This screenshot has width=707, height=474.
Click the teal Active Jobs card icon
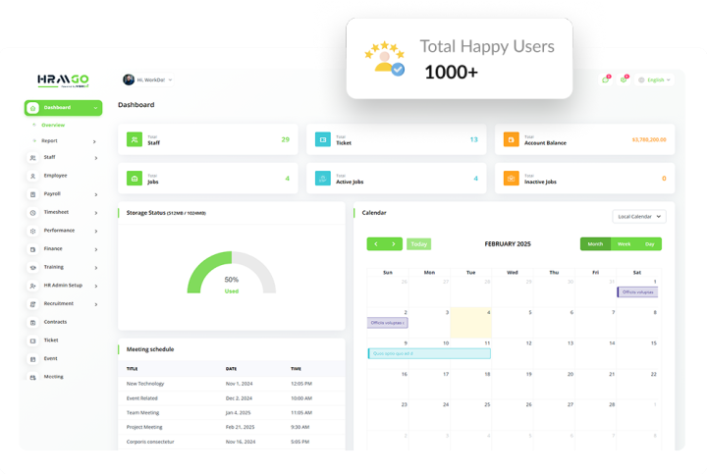323,179
